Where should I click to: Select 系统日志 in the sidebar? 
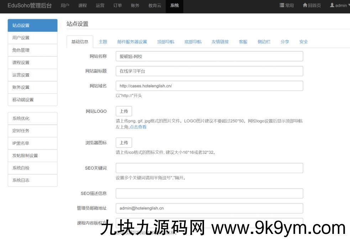click(32, 180)
